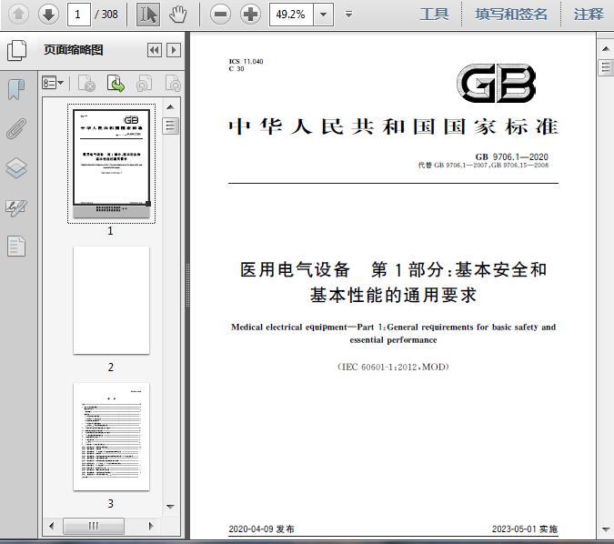Open the 工具 panel
The height and width of the screenshot is (544, 614).
[x=434, y=15]
